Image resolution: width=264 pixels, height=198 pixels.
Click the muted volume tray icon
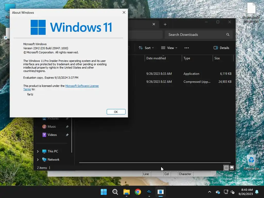233,192
